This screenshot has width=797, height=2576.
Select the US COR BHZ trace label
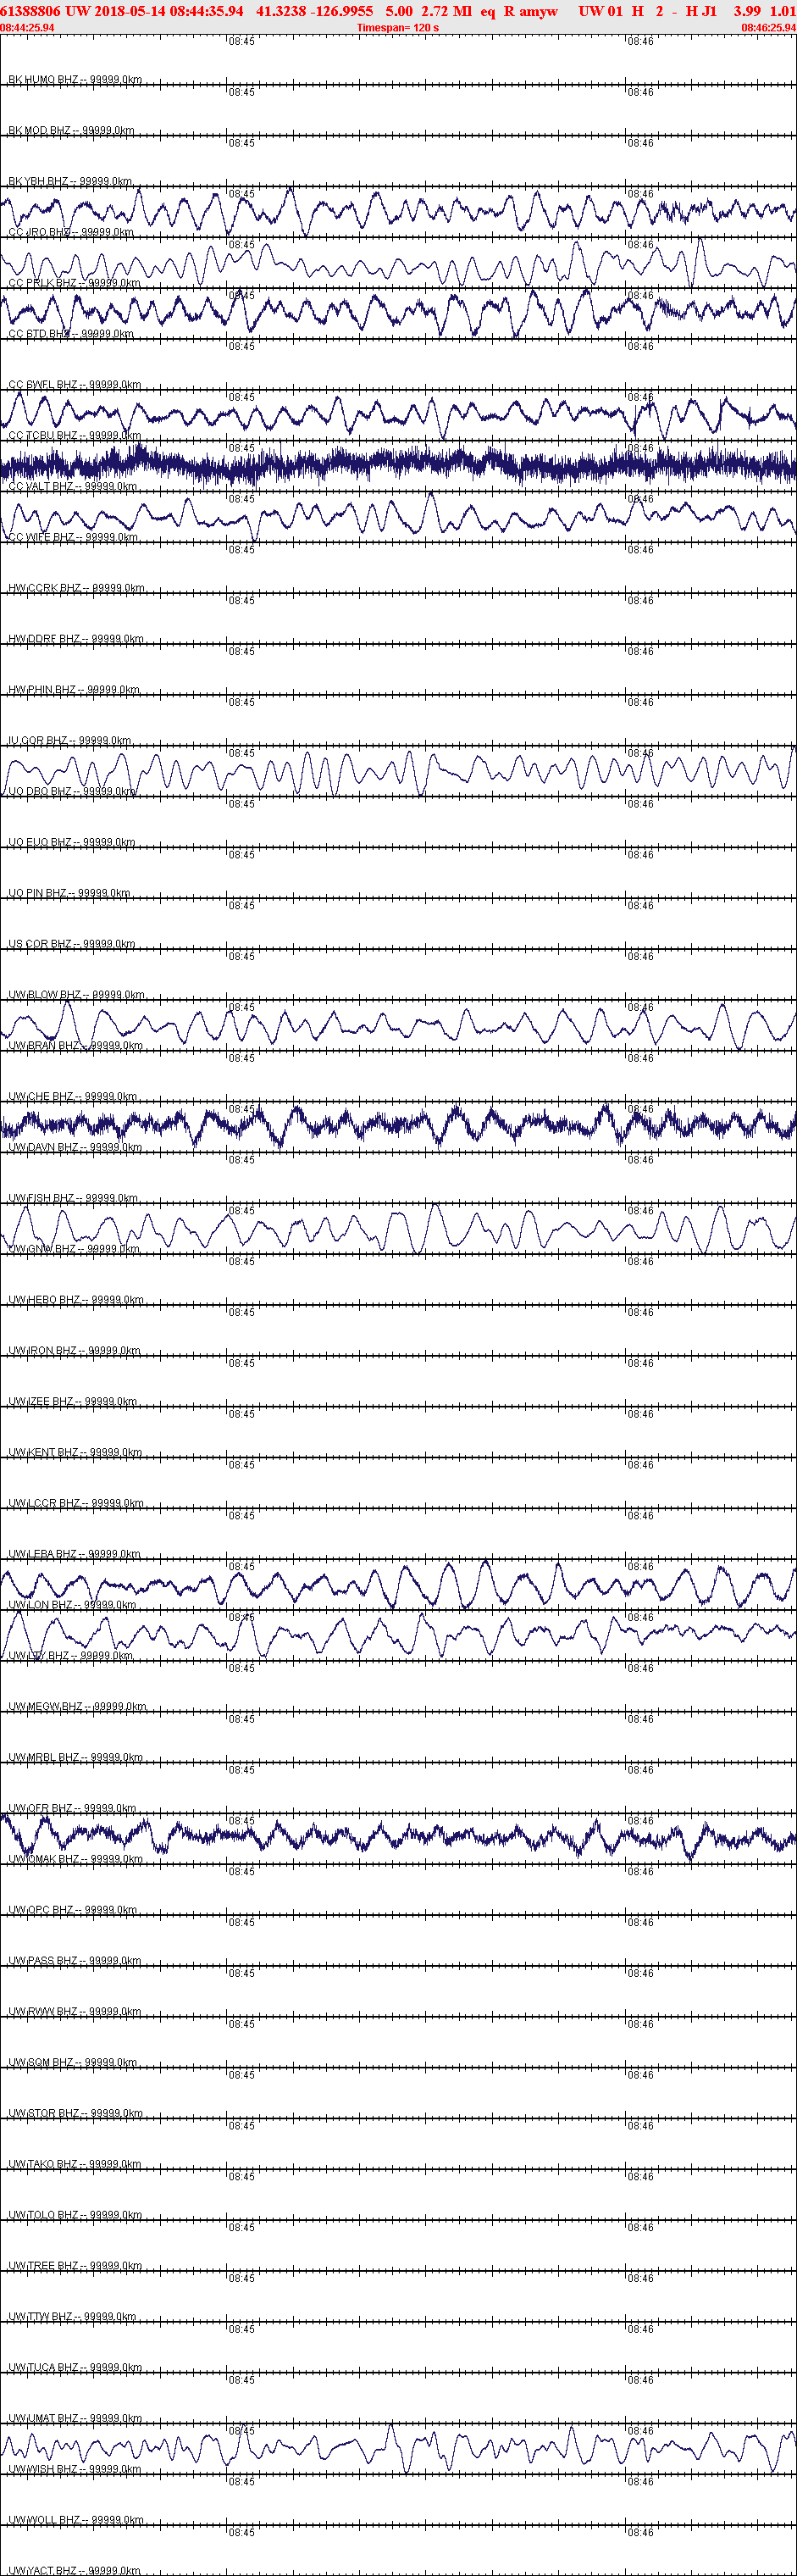click(x=72, y=944)
